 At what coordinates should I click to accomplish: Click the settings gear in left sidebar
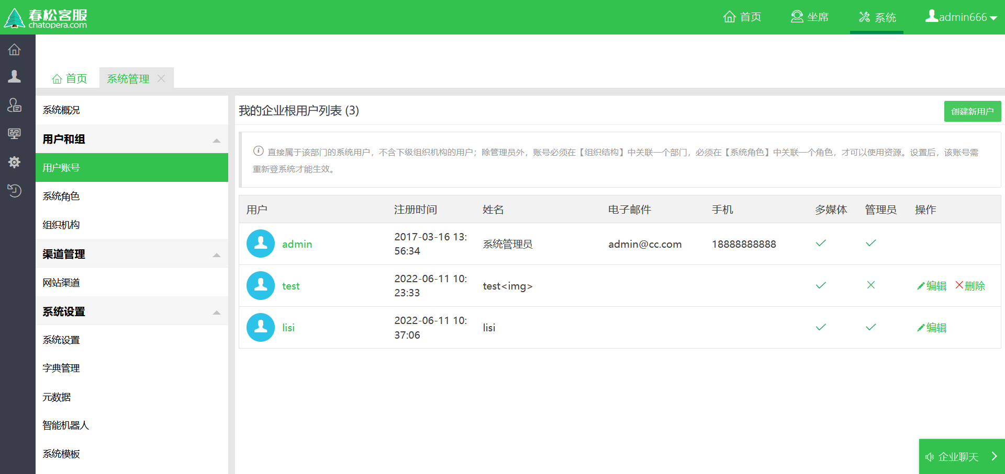(x=15, y=163)
